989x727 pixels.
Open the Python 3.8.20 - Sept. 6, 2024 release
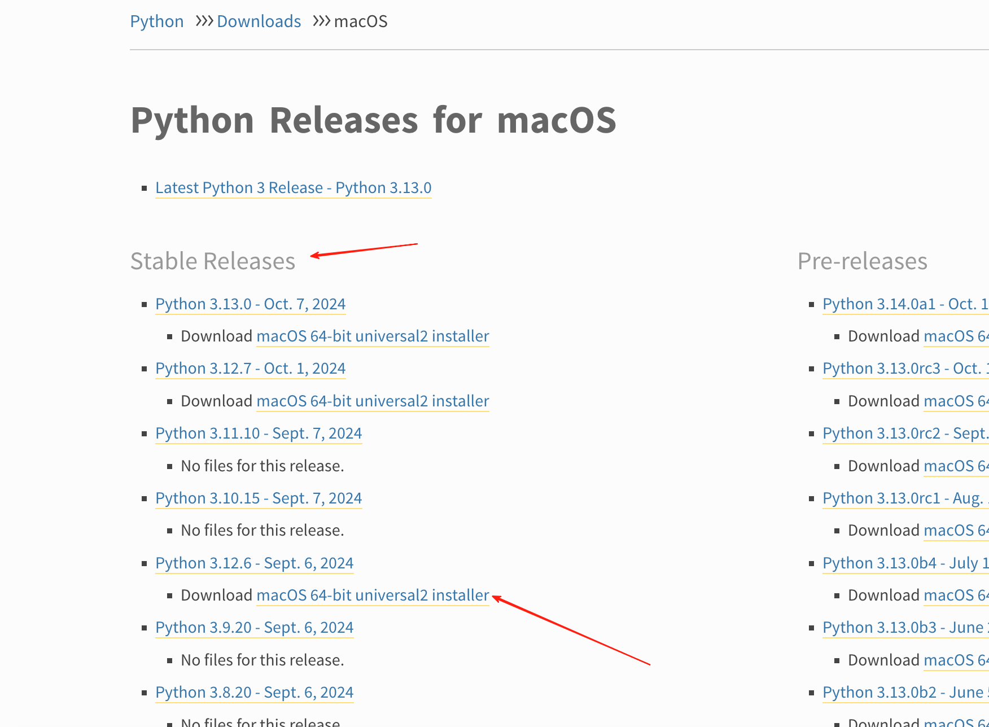click(x=255, y=692)
